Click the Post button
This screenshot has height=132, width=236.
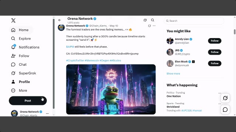pos(28,101)
